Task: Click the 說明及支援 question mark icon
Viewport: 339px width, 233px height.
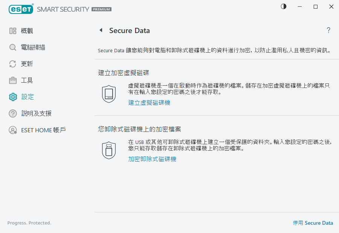Action: pyautogui.click(x=12, y=113)
